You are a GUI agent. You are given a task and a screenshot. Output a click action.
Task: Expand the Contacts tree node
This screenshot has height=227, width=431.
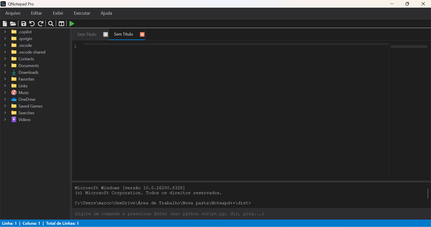click(x=5, y=59)
